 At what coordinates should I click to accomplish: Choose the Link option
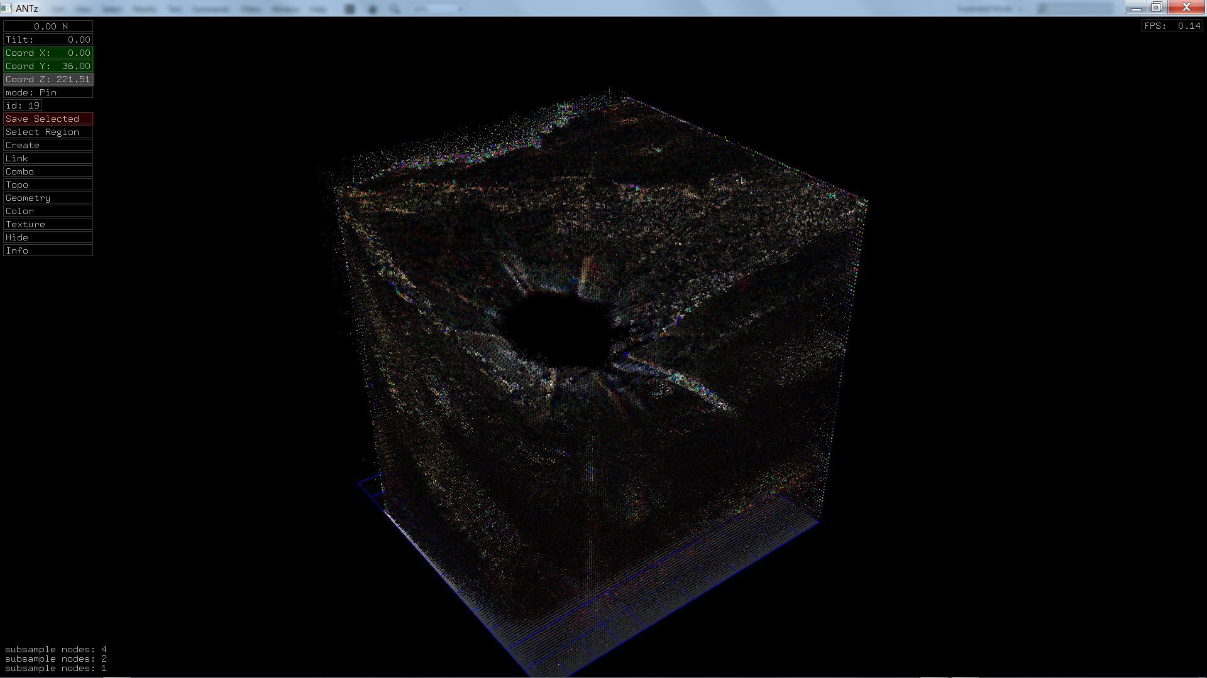48,158
